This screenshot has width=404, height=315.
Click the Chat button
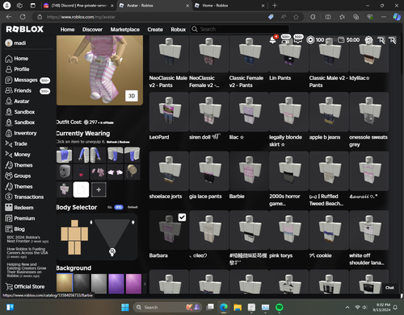[x=389, y=288]
